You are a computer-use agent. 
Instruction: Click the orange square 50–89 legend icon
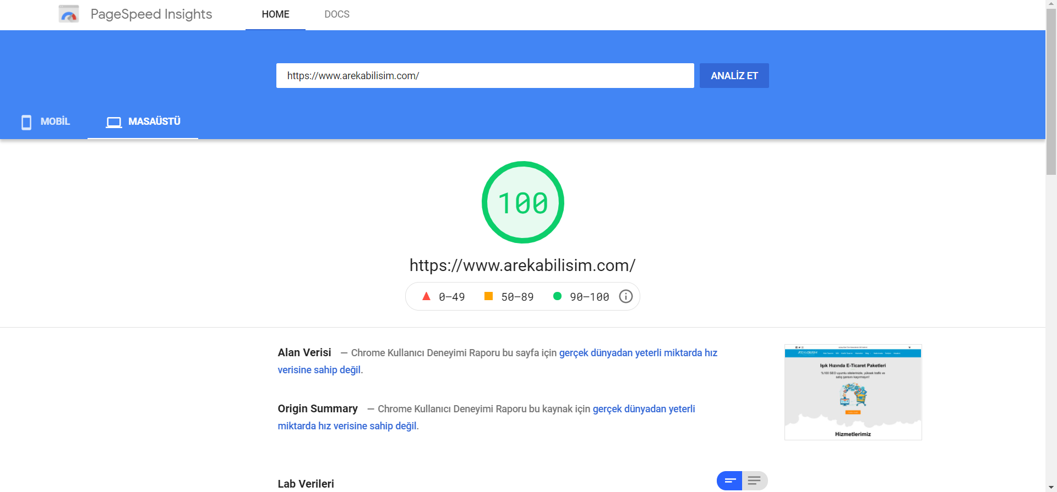488,296
